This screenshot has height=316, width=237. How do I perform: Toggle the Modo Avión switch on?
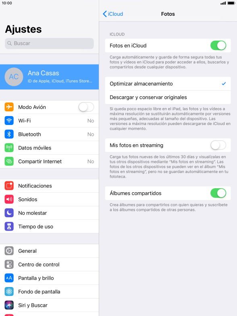point(86,107)
